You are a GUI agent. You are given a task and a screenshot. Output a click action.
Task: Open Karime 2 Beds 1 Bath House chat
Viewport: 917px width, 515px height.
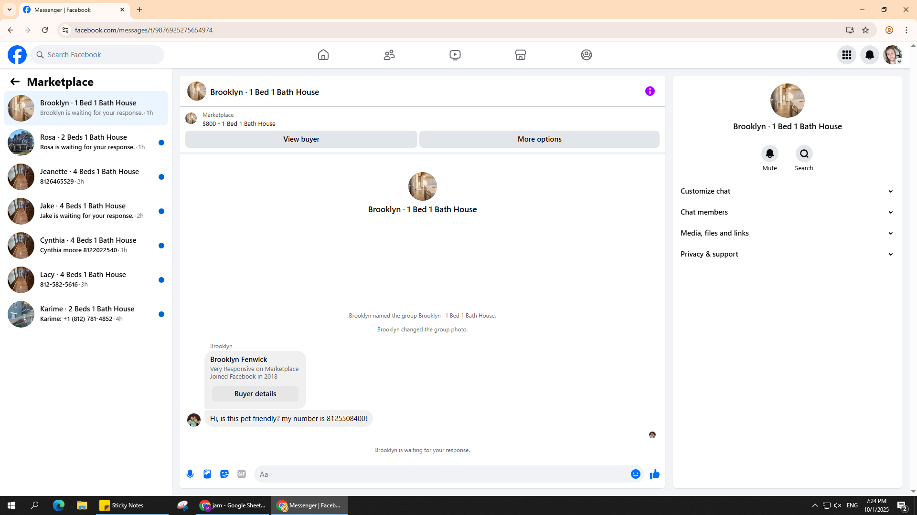[x=86, y=314]
